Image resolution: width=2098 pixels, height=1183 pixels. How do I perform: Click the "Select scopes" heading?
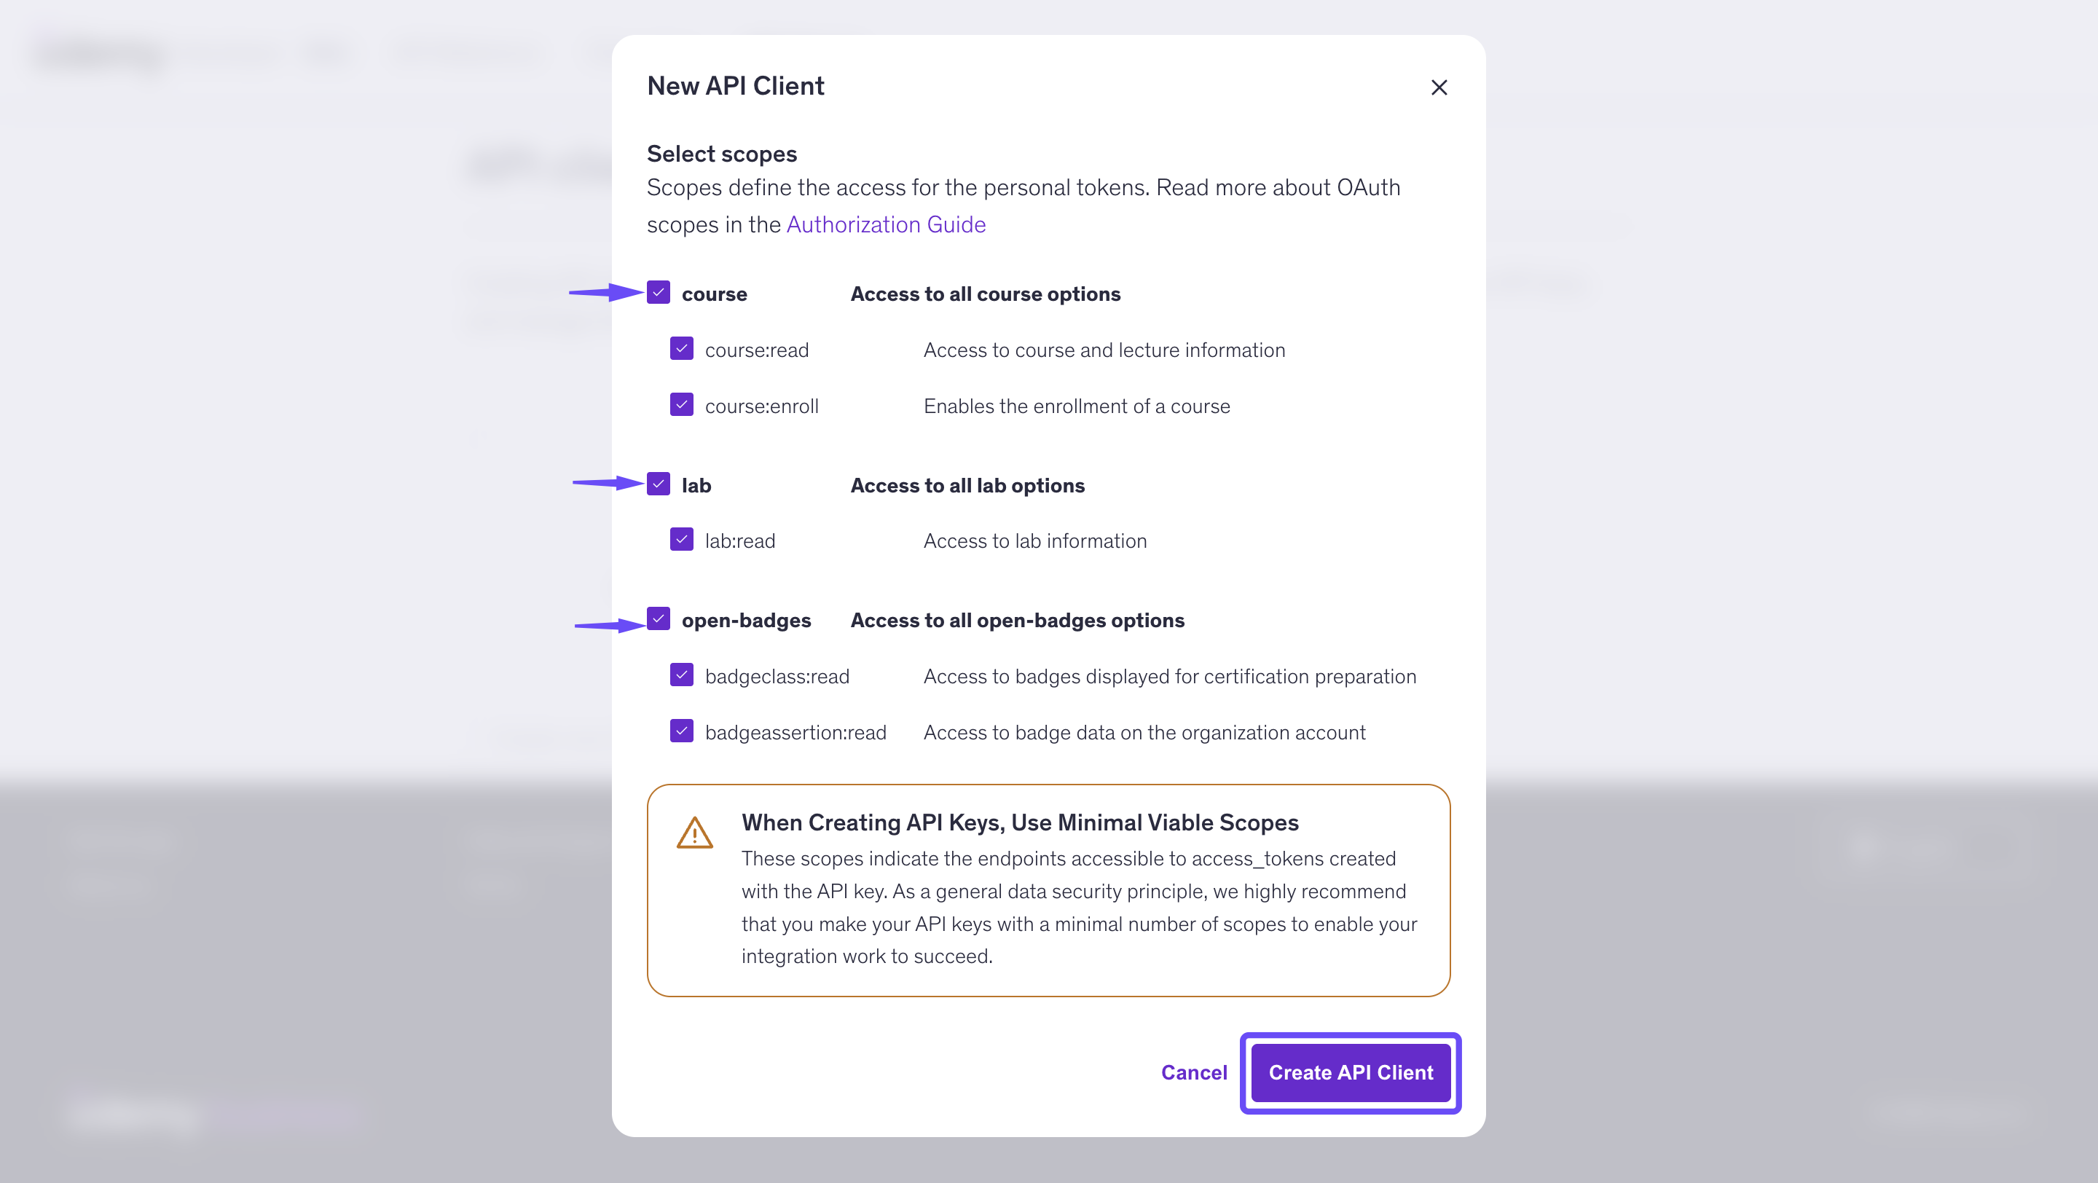722,153
